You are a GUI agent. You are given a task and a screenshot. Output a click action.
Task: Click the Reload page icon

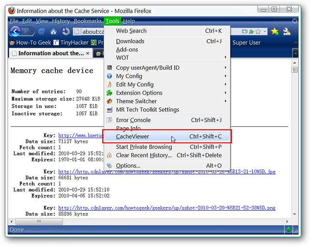coord(42,32)
